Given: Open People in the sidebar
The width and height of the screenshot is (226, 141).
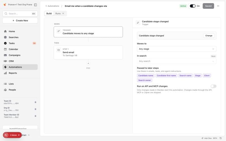Looking at the screenshot, I should click(20, 90).
